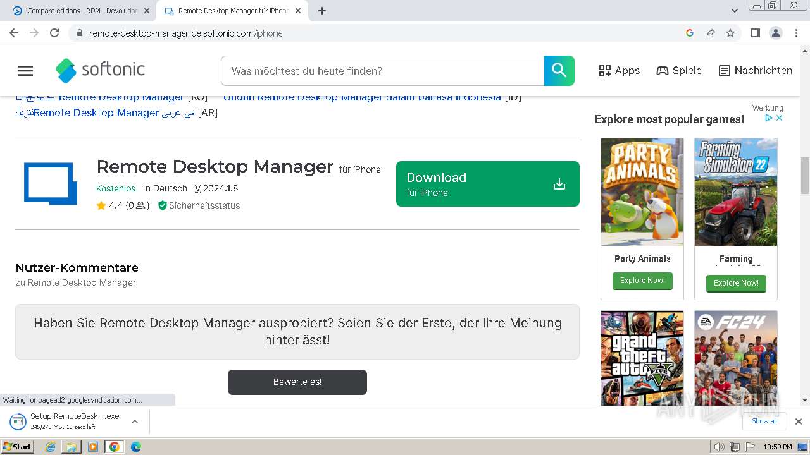The height and width of the screenshot is (455, 810).
Task: Click the green search magnifier button
Action: click(x=559, y=71)
